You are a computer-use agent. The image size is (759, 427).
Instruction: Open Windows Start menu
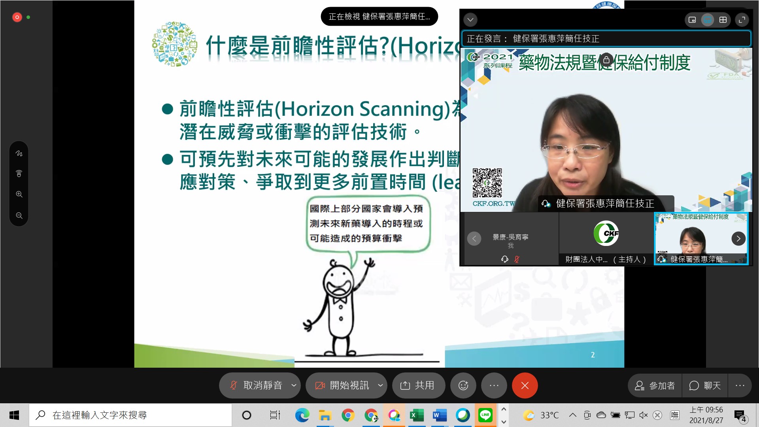[14, 415]
